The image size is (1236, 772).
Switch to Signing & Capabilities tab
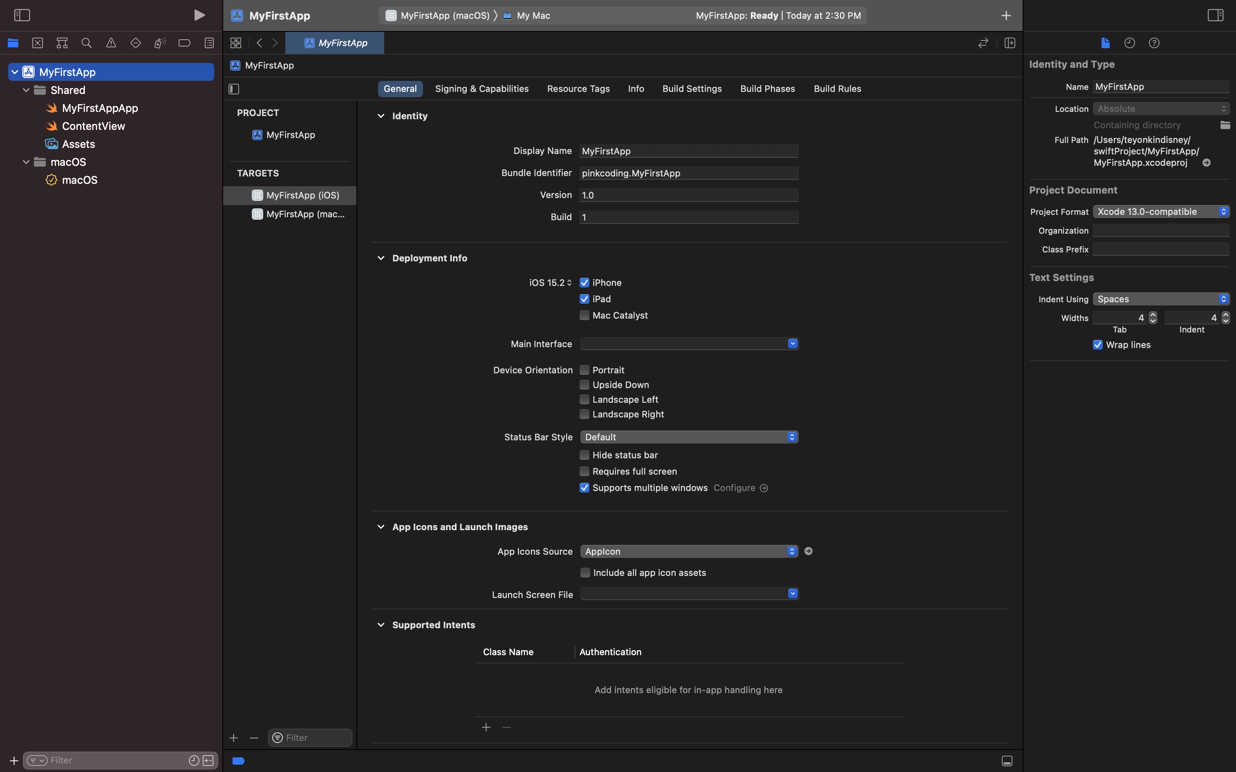coord(481,88)
